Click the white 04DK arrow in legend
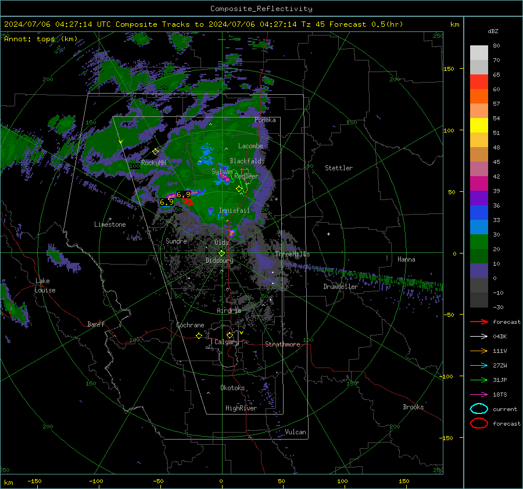 (x=479, y=336)
